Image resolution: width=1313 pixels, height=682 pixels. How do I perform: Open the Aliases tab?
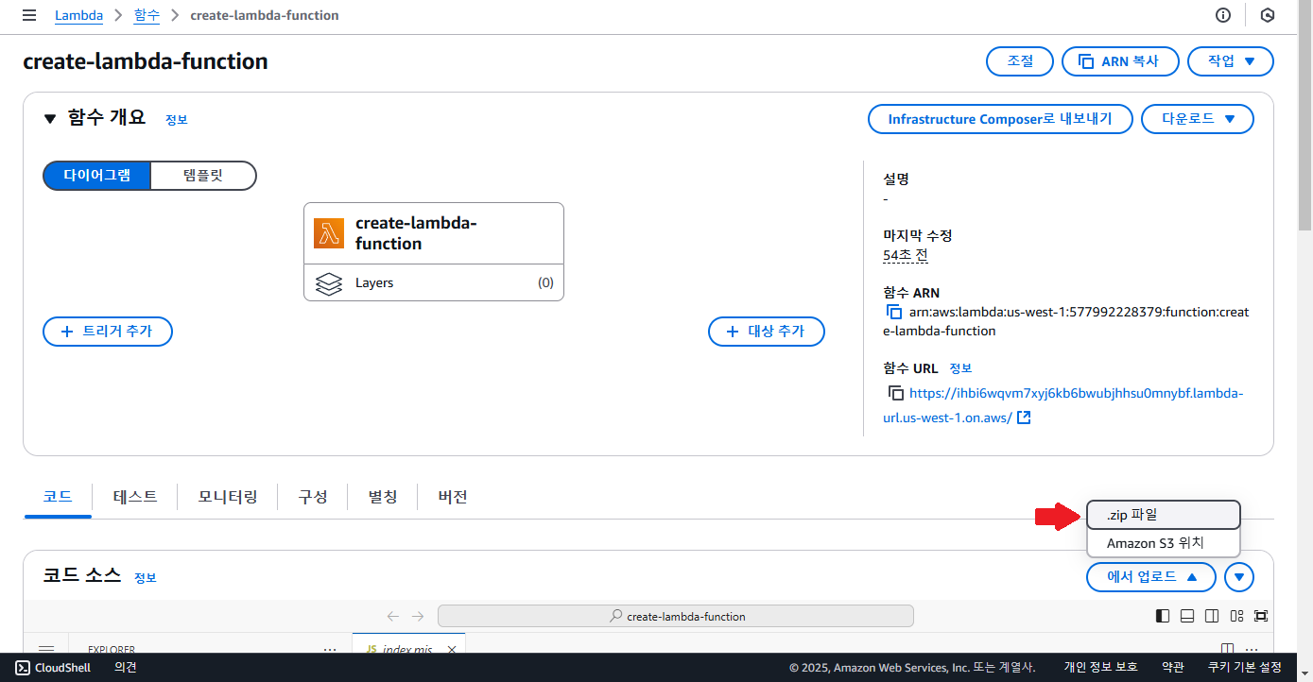coord(383,496)
